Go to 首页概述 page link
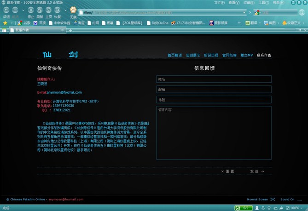Image resolution: width=308 pixels, height=211 pixels. click(x=174, y=55)
